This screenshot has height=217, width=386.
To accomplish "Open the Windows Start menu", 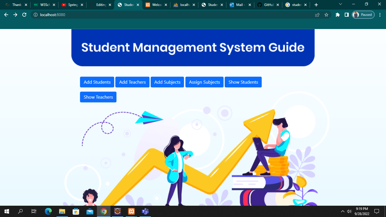I will click(7, 211).
